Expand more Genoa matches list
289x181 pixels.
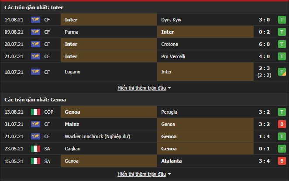pos(144,174)
